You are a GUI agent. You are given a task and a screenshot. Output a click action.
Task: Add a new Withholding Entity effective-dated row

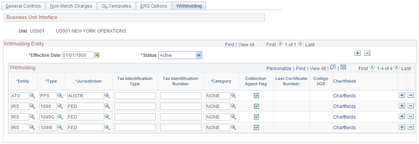click(357, 53)
